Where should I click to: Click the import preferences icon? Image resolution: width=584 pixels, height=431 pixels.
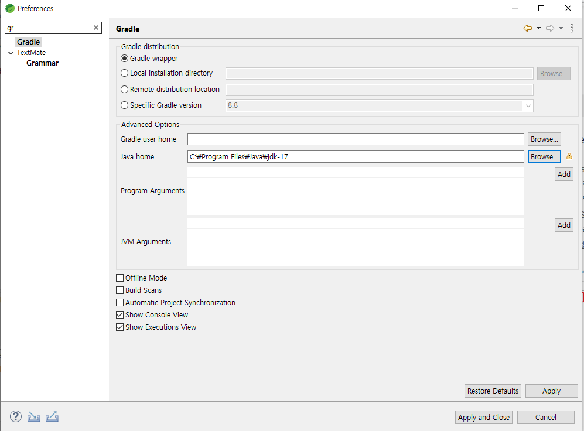[x=33, y=417]
